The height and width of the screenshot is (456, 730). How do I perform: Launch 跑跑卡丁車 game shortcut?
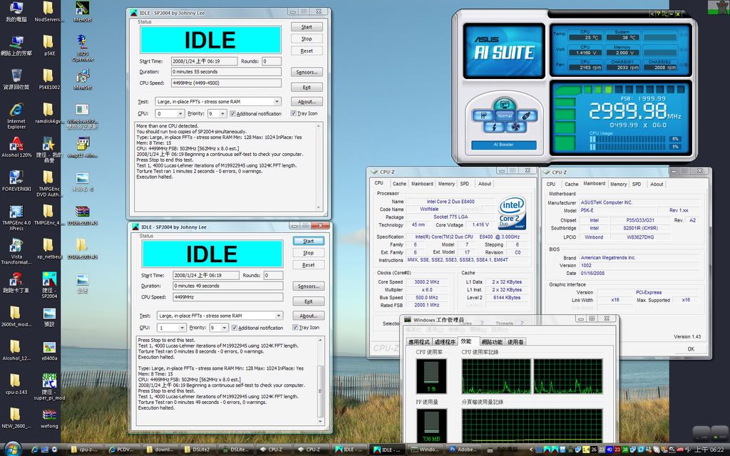(x=16, y=282)
